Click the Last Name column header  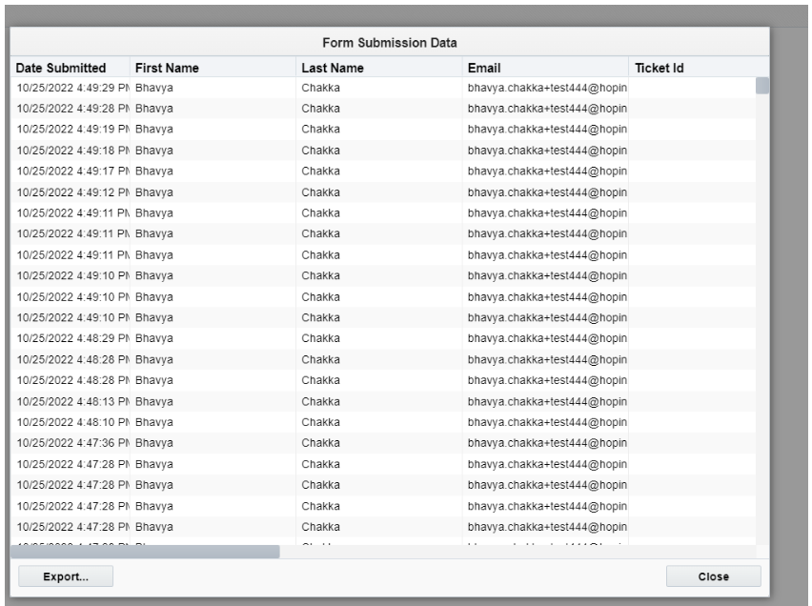coord(379,68)
